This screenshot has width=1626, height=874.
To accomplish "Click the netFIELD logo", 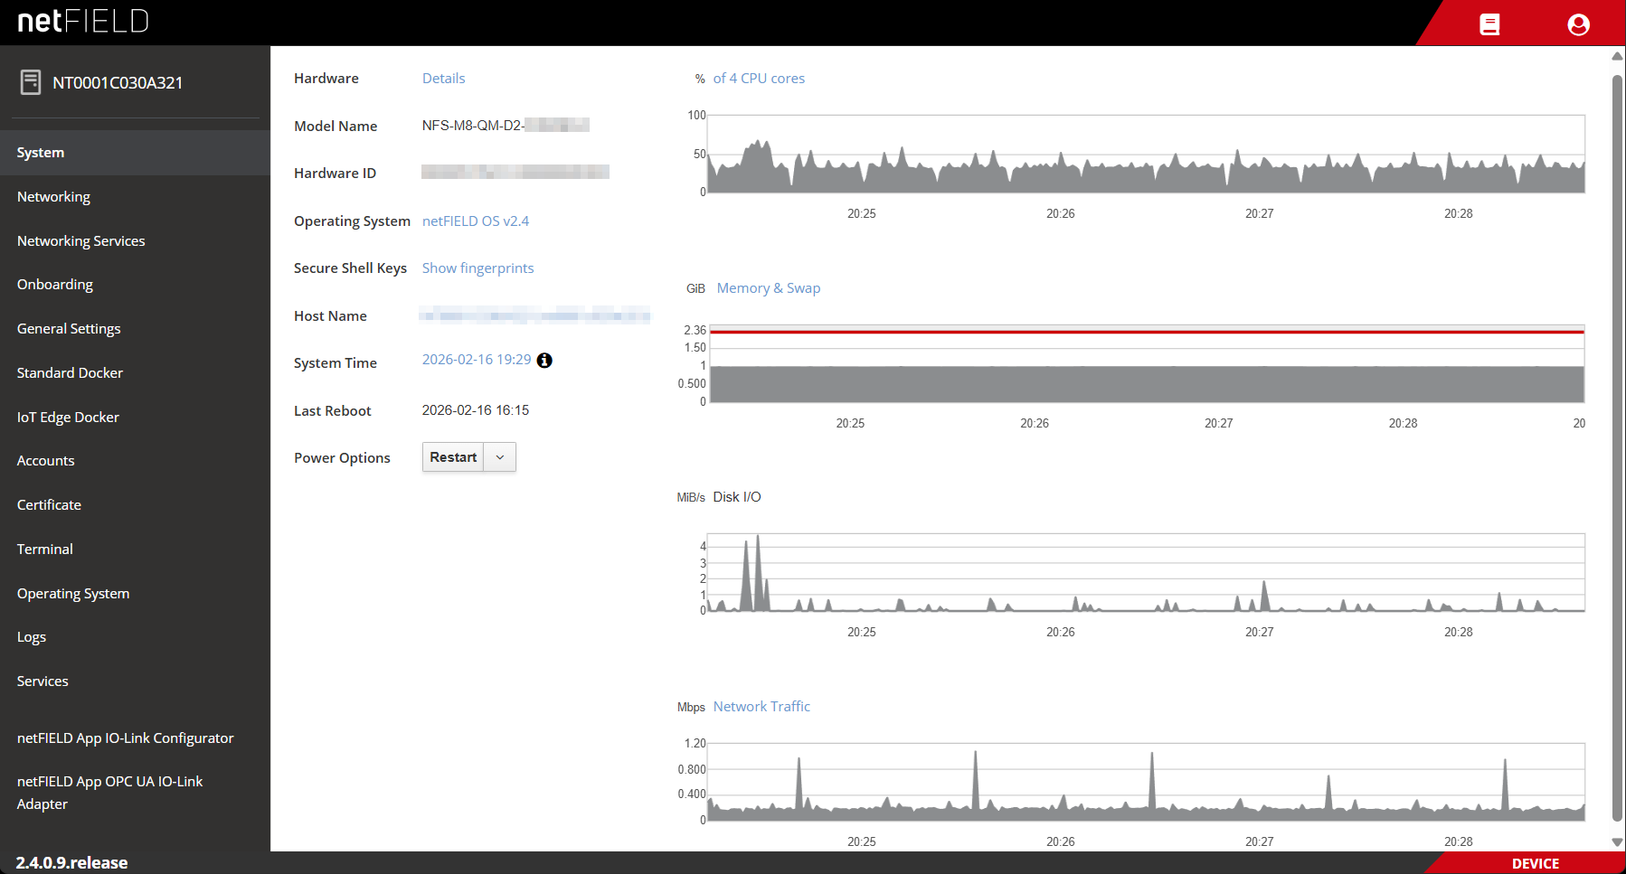I will [x=83, y=22].
